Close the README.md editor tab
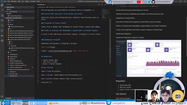The width and height of the screenshot is (187, 105). [46, 5]
